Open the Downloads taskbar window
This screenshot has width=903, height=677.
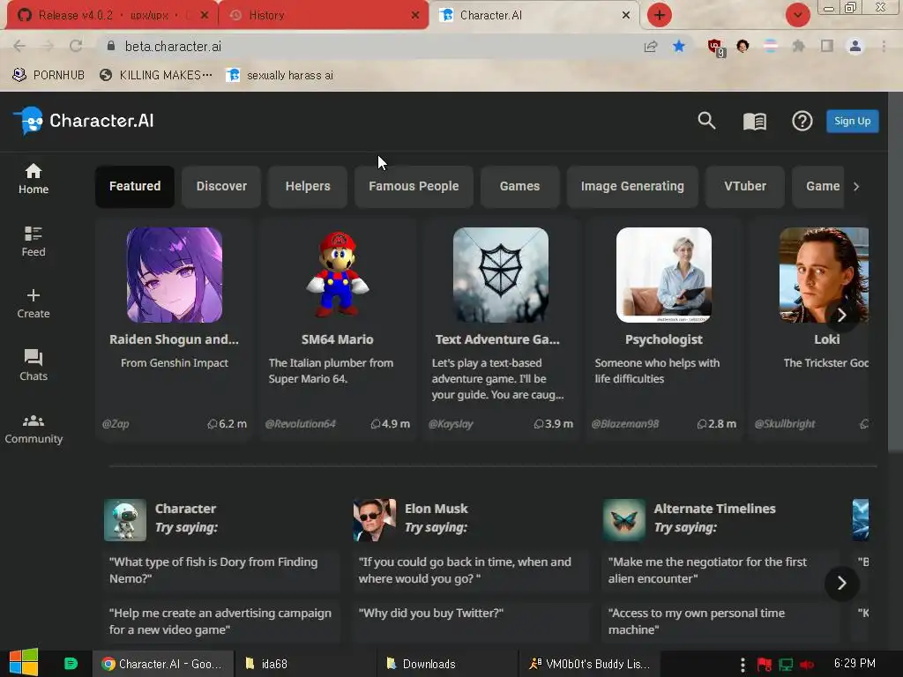coord(447,664)
